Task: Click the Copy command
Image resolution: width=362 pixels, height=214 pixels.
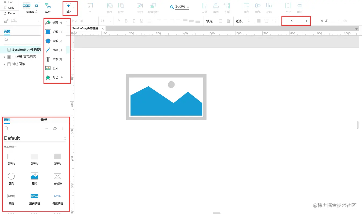Action: (9, 8)
